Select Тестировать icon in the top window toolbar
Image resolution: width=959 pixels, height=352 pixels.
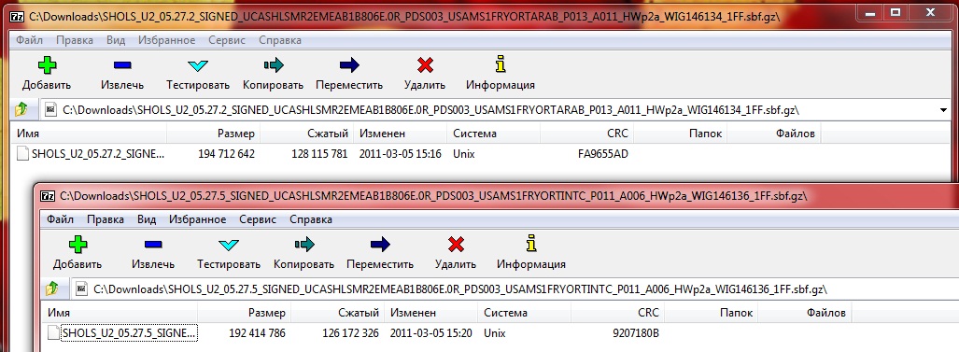(x=198, y=65)
